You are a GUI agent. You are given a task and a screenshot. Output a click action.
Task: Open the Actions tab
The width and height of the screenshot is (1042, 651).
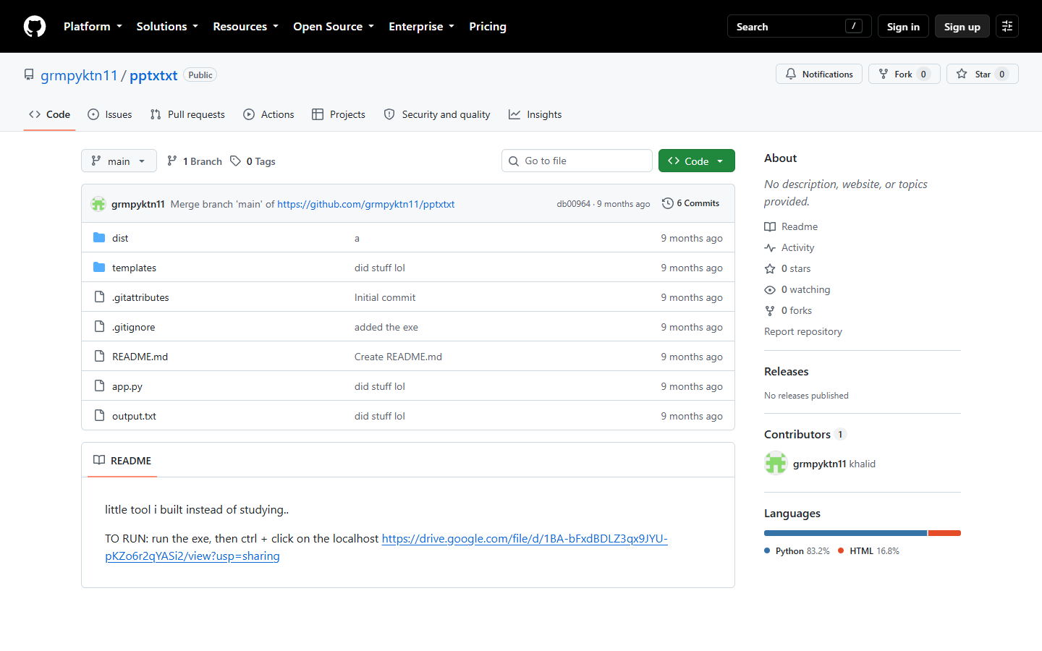268,114
